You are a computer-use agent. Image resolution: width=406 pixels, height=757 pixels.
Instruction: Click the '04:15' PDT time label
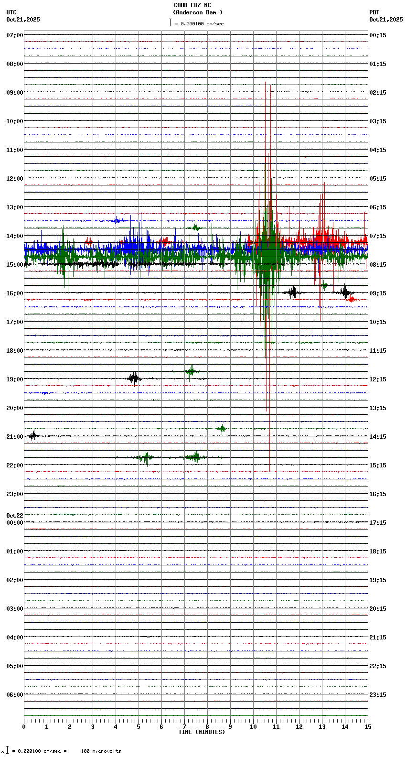coord(378,150)
